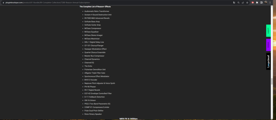Toggle the browser side panel
276x120 pixels.
coord(261,3)
